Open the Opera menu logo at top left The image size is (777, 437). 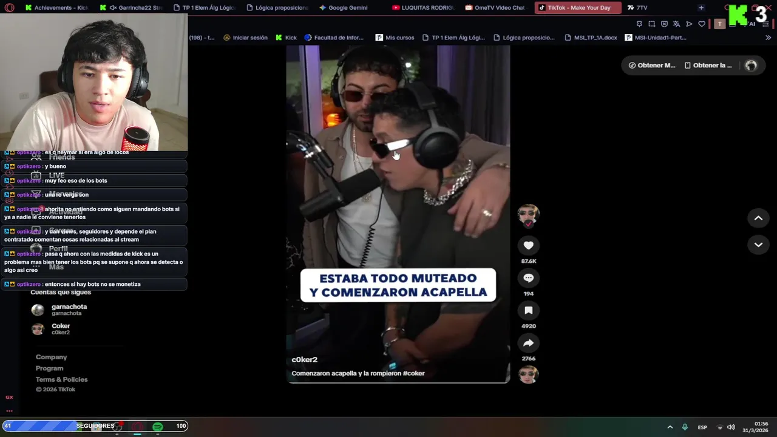9,8
